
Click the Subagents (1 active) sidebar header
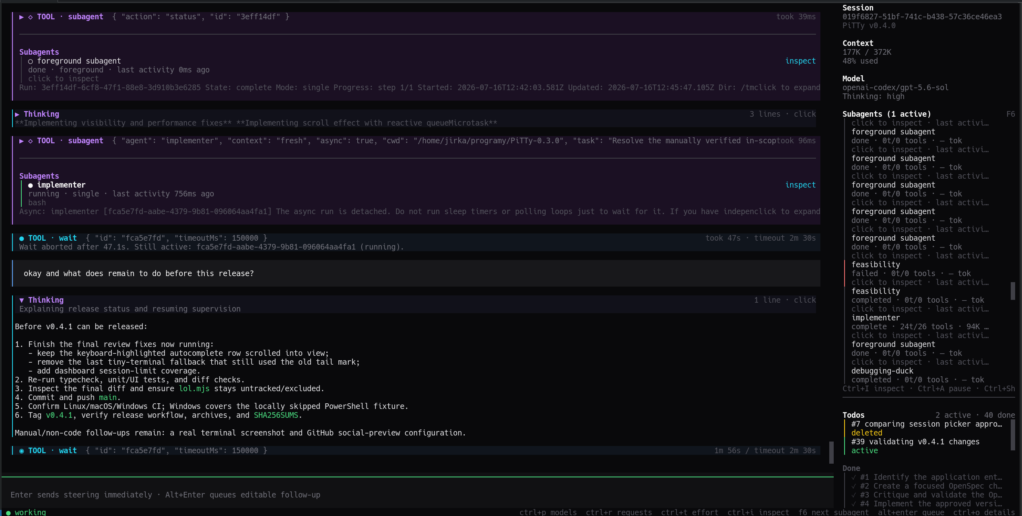click(886, 114)
